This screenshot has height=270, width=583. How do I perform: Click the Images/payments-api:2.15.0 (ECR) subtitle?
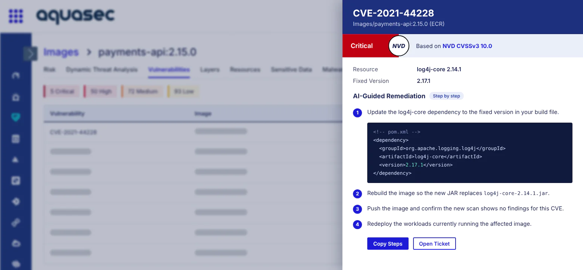(x=399, y=24)
